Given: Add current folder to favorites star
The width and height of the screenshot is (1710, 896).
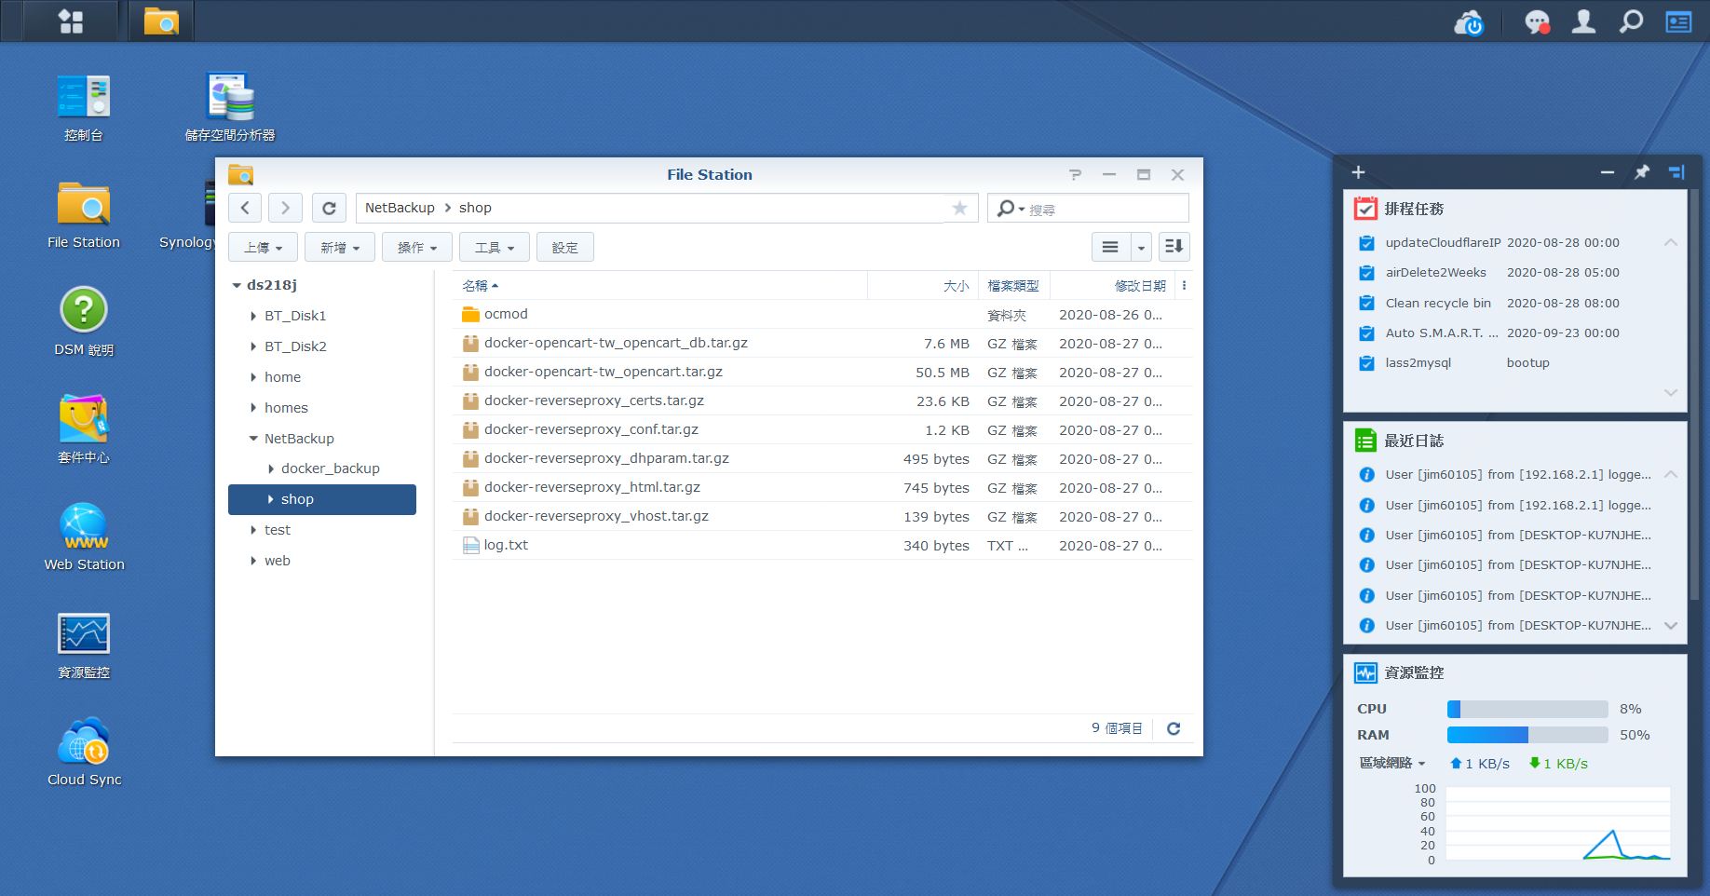Looking at the screenshot, I should pyautogui.click(x=959, y=208).
